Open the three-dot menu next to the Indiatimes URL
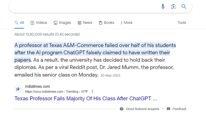The width and height of the screenshot is (206, 116). [x=92, y=92]
